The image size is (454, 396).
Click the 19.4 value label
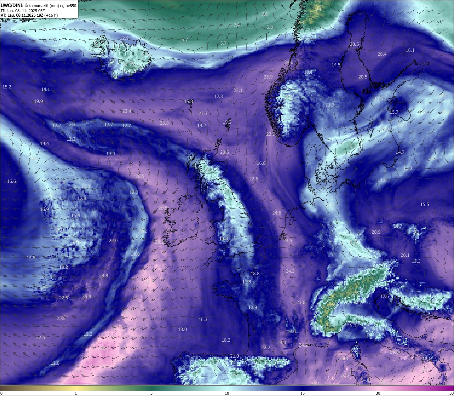(x=44, y=144)
